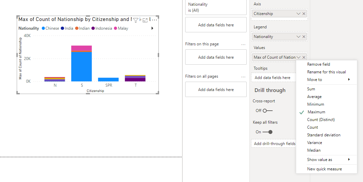
Task: Open more options for Filters on all pages
Action: pyautogui.click(x=243, y=76)
